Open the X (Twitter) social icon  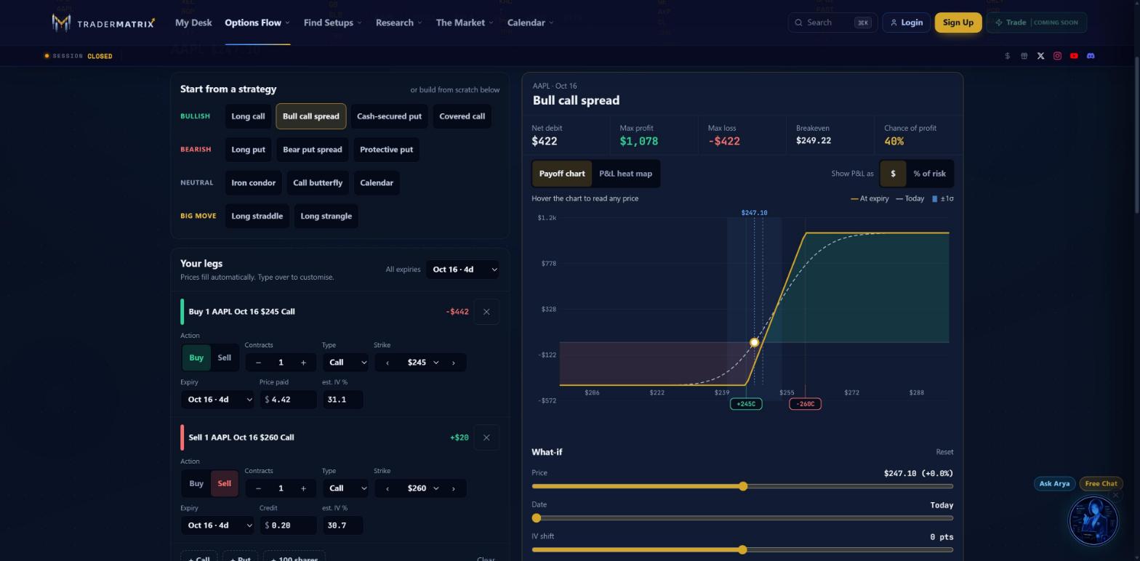click(x=1040, y=56)
